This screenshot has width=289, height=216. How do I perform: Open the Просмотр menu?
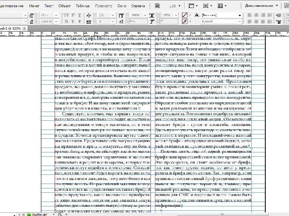click(104, 6)
